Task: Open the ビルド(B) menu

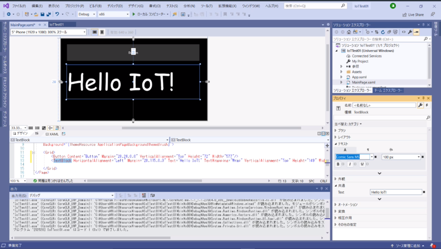Action: coord(96,6)
